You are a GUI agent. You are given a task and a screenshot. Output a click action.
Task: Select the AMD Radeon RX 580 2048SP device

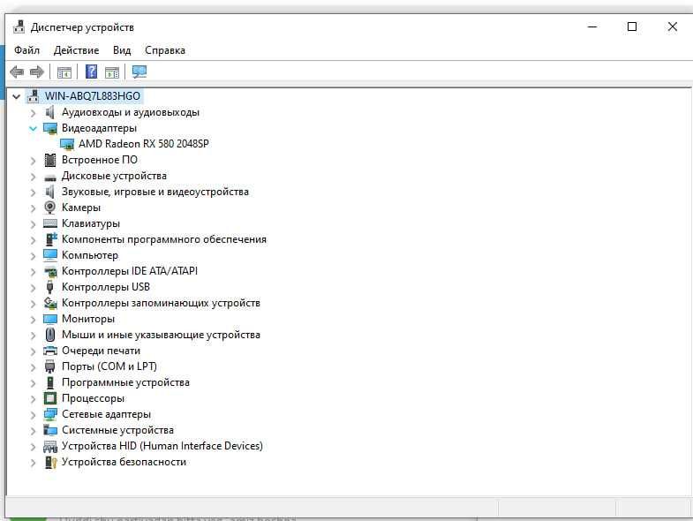[144, 144]
